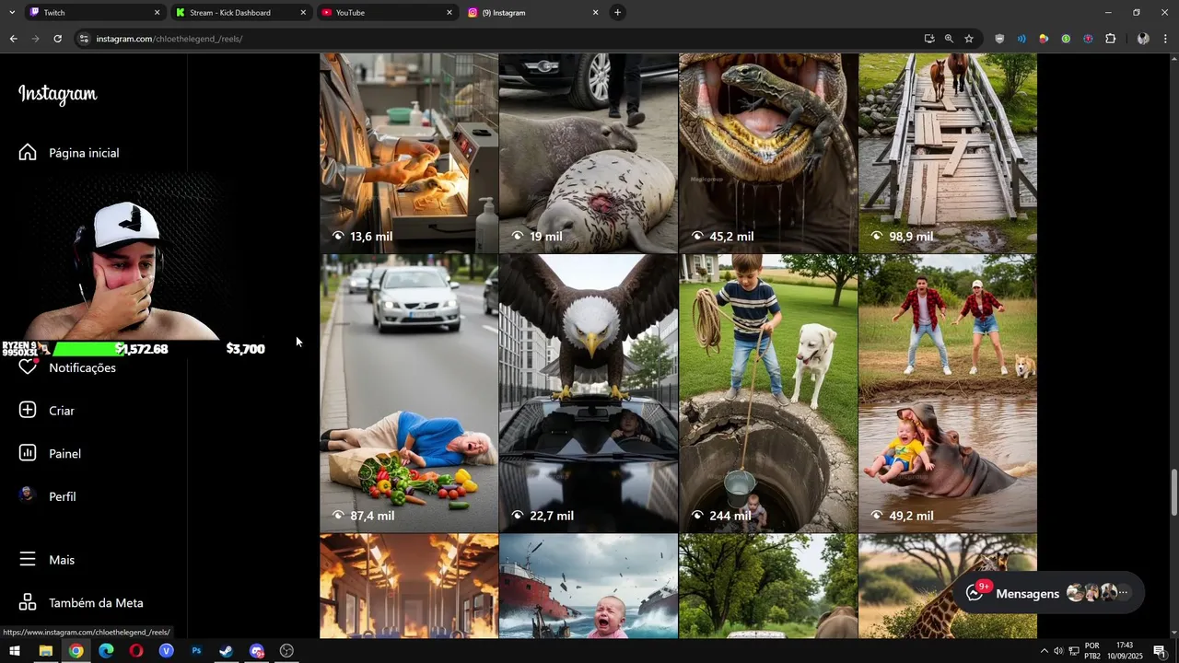
Task: Open eagle reel with 22,7 mil views
Action: (x=588, y=393)
